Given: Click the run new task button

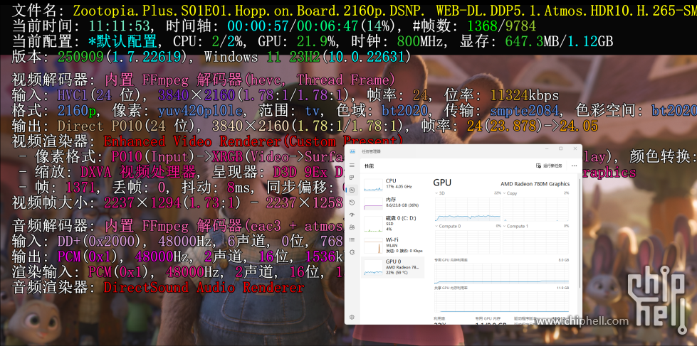Looking at the screenshot, I should 550,166.
